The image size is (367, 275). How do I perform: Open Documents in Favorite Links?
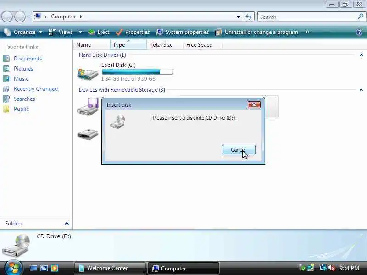point(28,59)
